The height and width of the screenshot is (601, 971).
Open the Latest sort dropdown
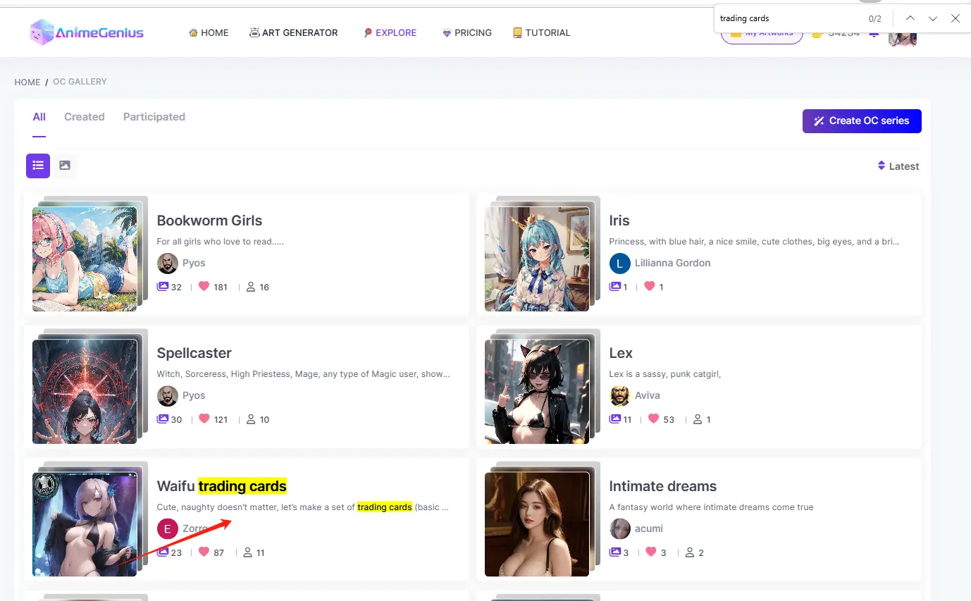898,166
